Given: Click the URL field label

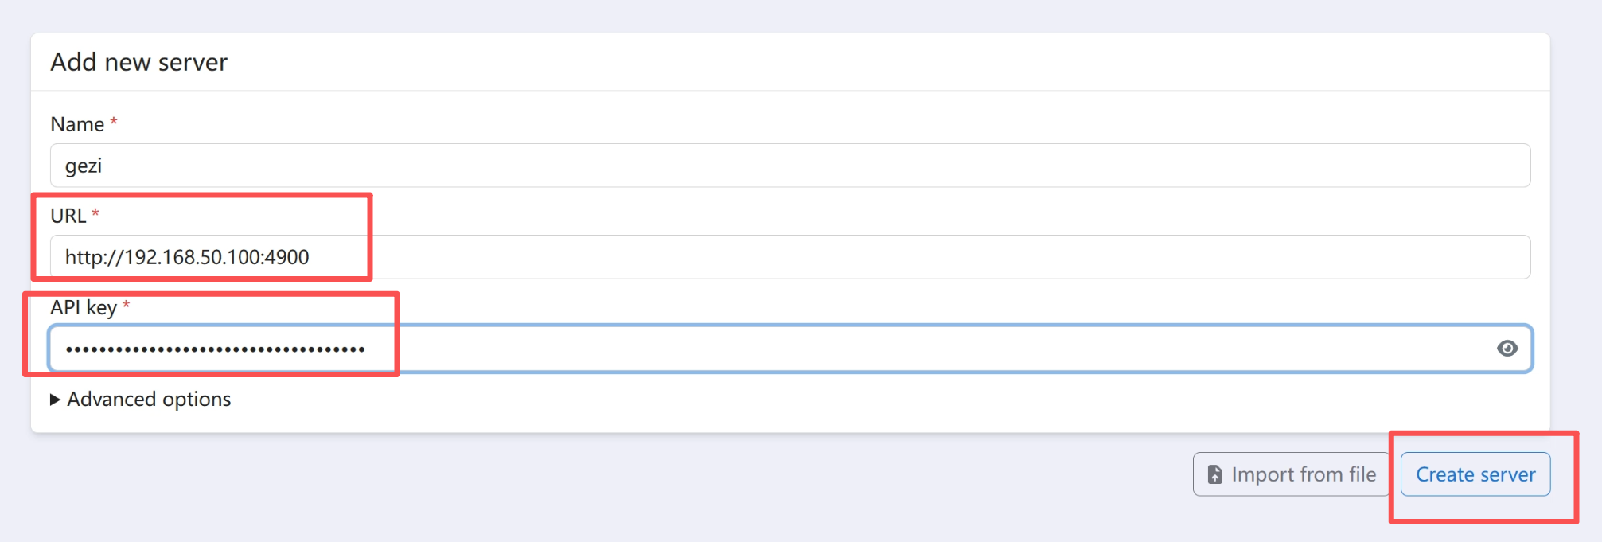Looking at the screenshot, I should click(x=68, y=216).
